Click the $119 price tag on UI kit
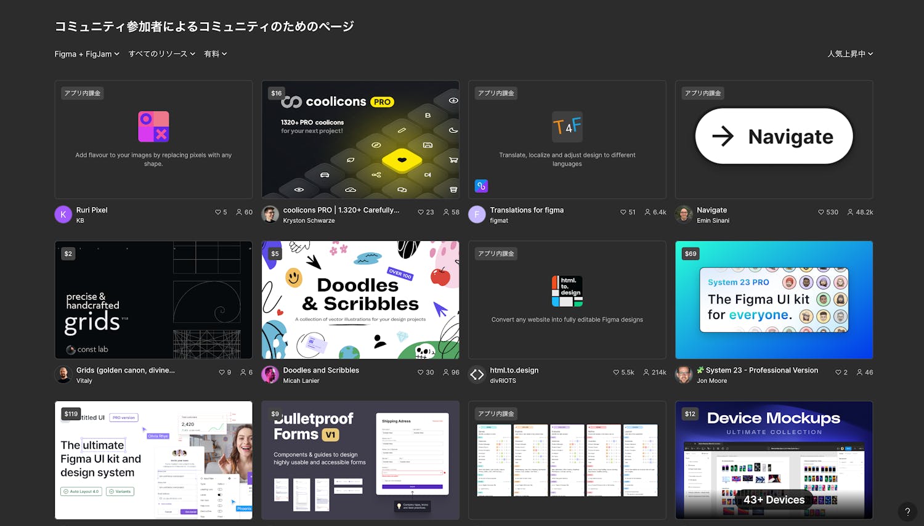This screenshot has height=526, width=924. click(71, 414)
